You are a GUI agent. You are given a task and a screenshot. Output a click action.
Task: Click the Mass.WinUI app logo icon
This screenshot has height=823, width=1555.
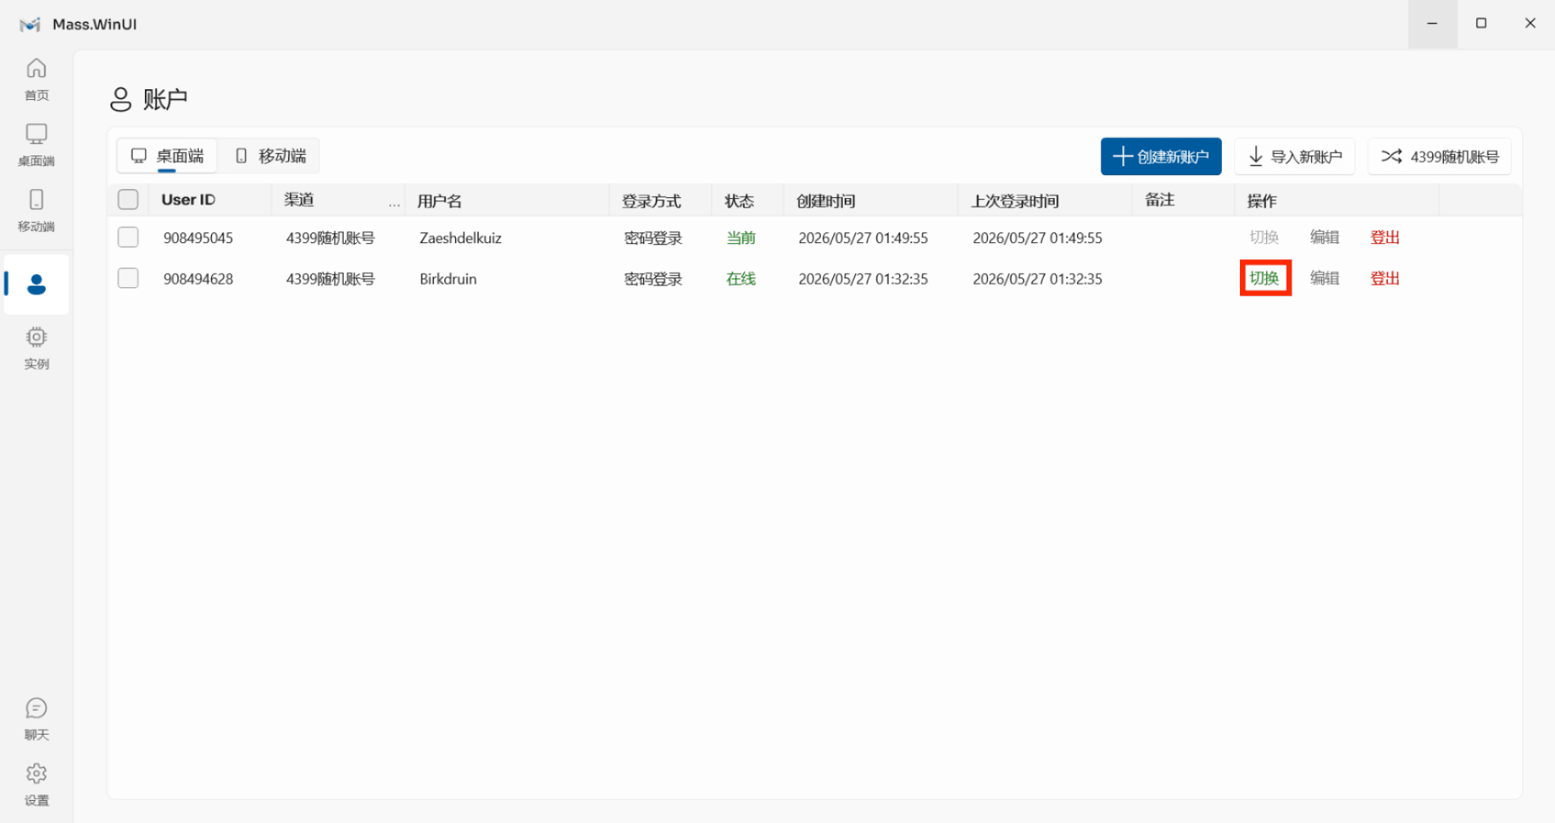coord(30,25)
